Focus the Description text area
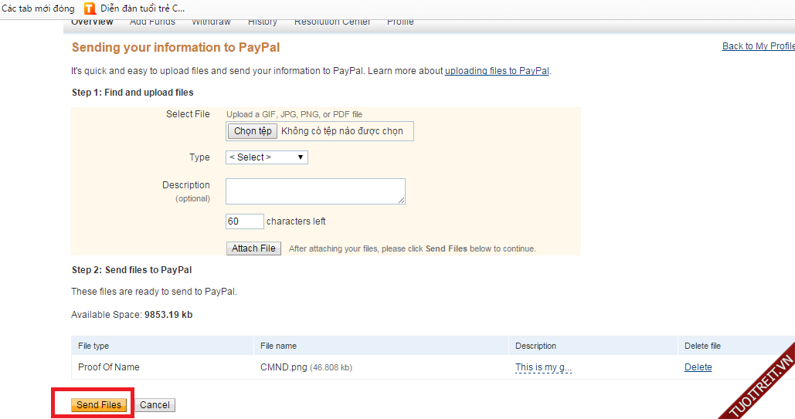This screenshot has height=419, width=795. [x=315, y=191]
